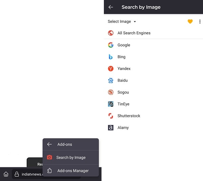
Task: Open Search by Image add-on
Action: point(71,158)
